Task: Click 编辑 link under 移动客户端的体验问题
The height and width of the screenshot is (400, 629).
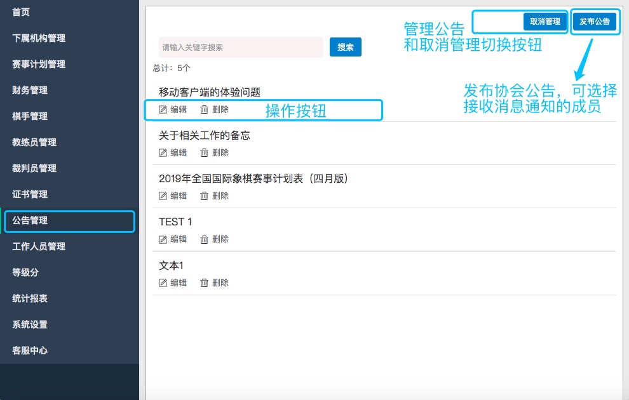Action: pyautogui.click(x=179, y=109)
